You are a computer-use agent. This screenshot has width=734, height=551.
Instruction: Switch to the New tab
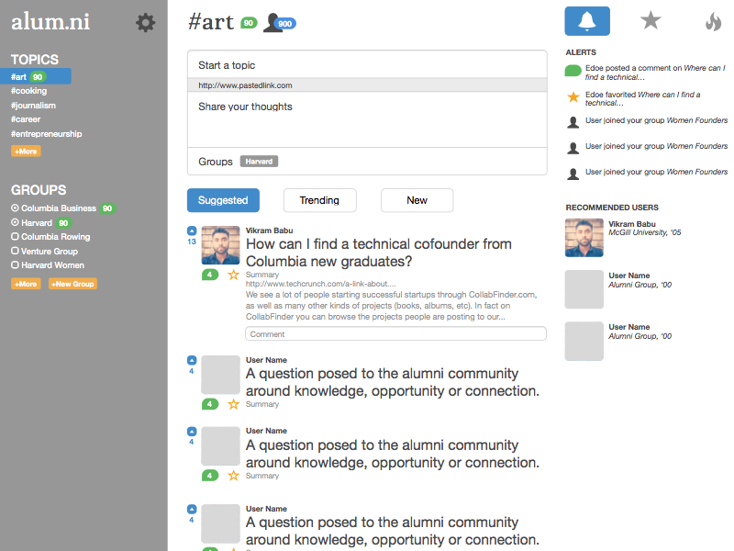click(417, 200)
